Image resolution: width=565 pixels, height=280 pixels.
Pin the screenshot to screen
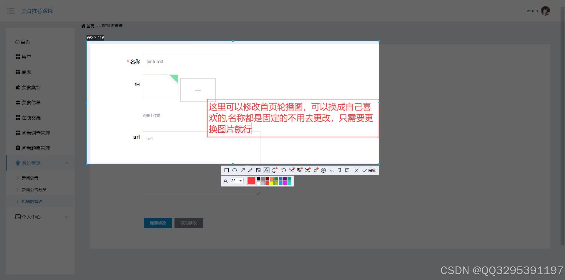tap(315, 170)
